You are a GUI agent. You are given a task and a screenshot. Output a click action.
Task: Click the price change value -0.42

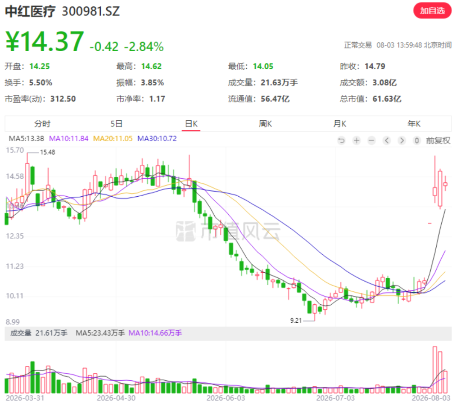[x=104, y=47]
